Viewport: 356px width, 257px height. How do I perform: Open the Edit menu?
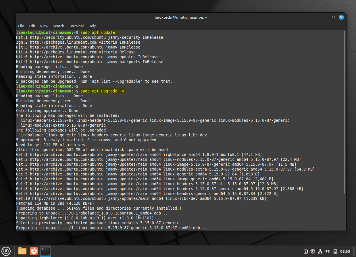pyautogui.click(x=32, y=26)
